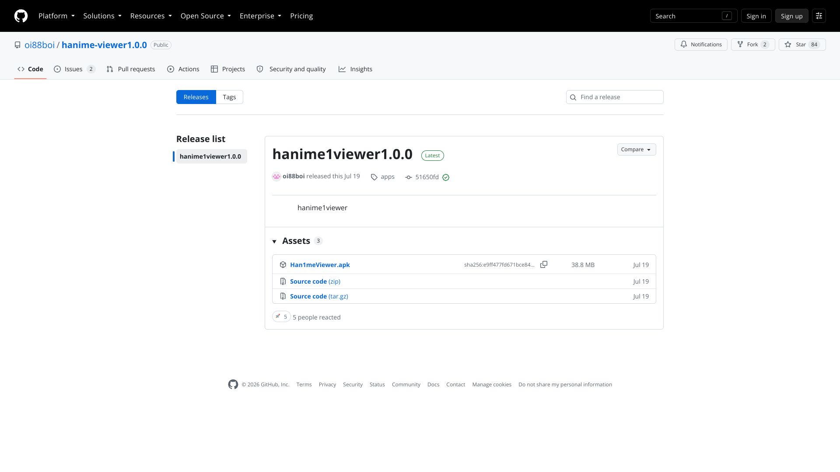Image resolution: width=840 pixels, height=472 pixels.
Task: Click the fork icon on the Fork button
Action: (740, 44)
